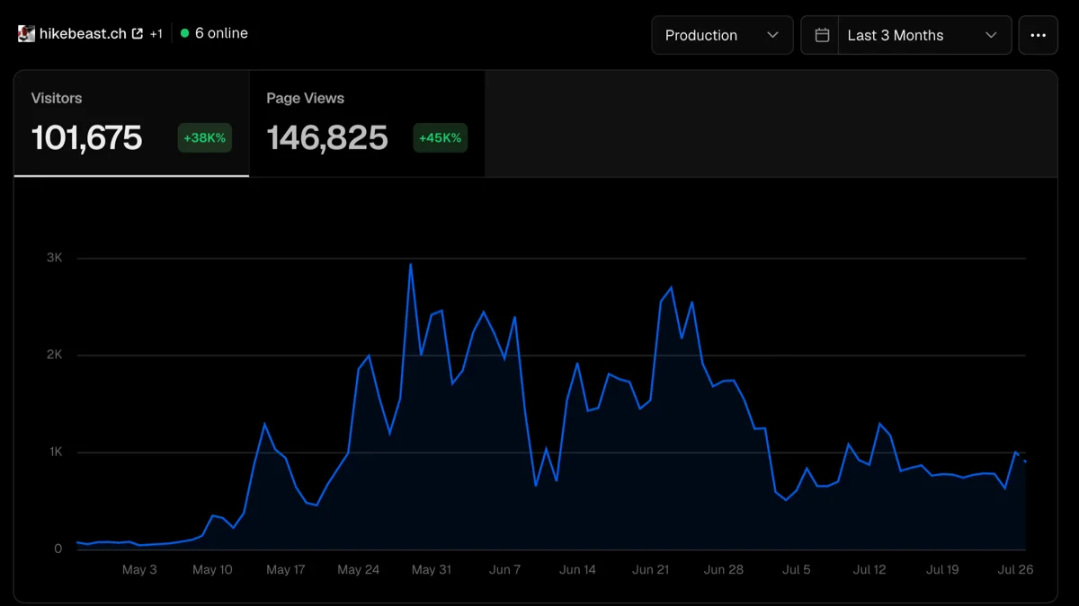Click the 2K y-axis label
The image size is (1079, 606).
tap(55, 355)
